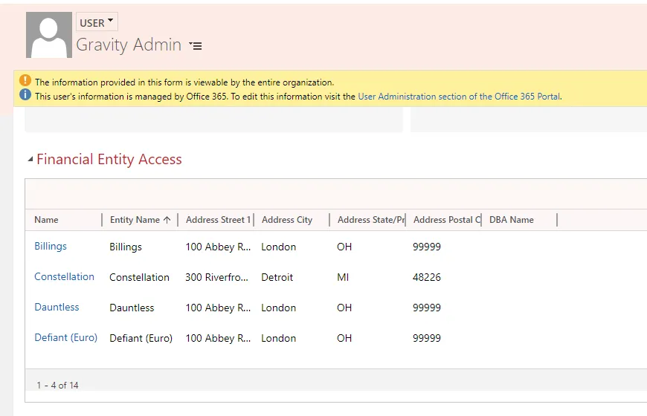Click the Detroit city cell

click(277, 277)
